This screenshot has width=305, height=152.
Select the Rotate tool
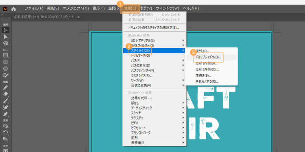pyautogui.click(x=6, y=133)
